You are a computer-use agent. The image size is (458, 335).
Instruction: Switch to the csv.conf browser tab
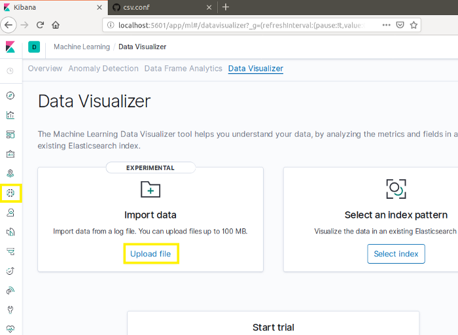[x=162, y=7]
